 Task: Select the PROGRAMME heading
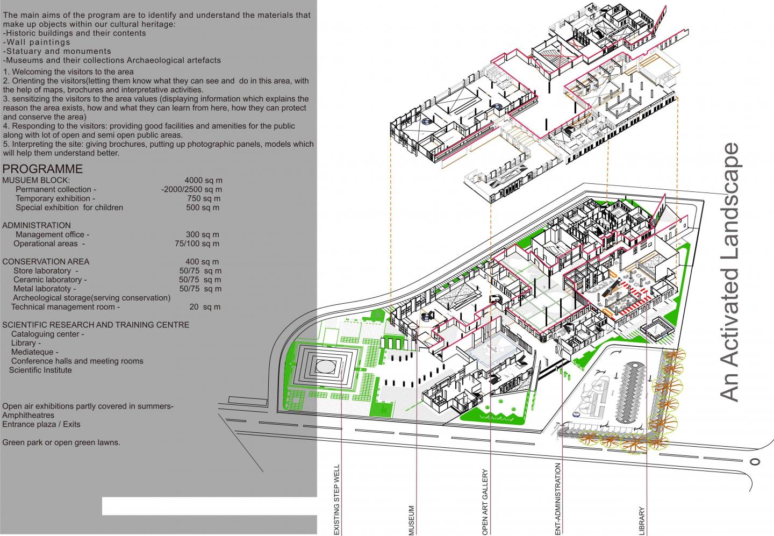click(x=43, y=169)
